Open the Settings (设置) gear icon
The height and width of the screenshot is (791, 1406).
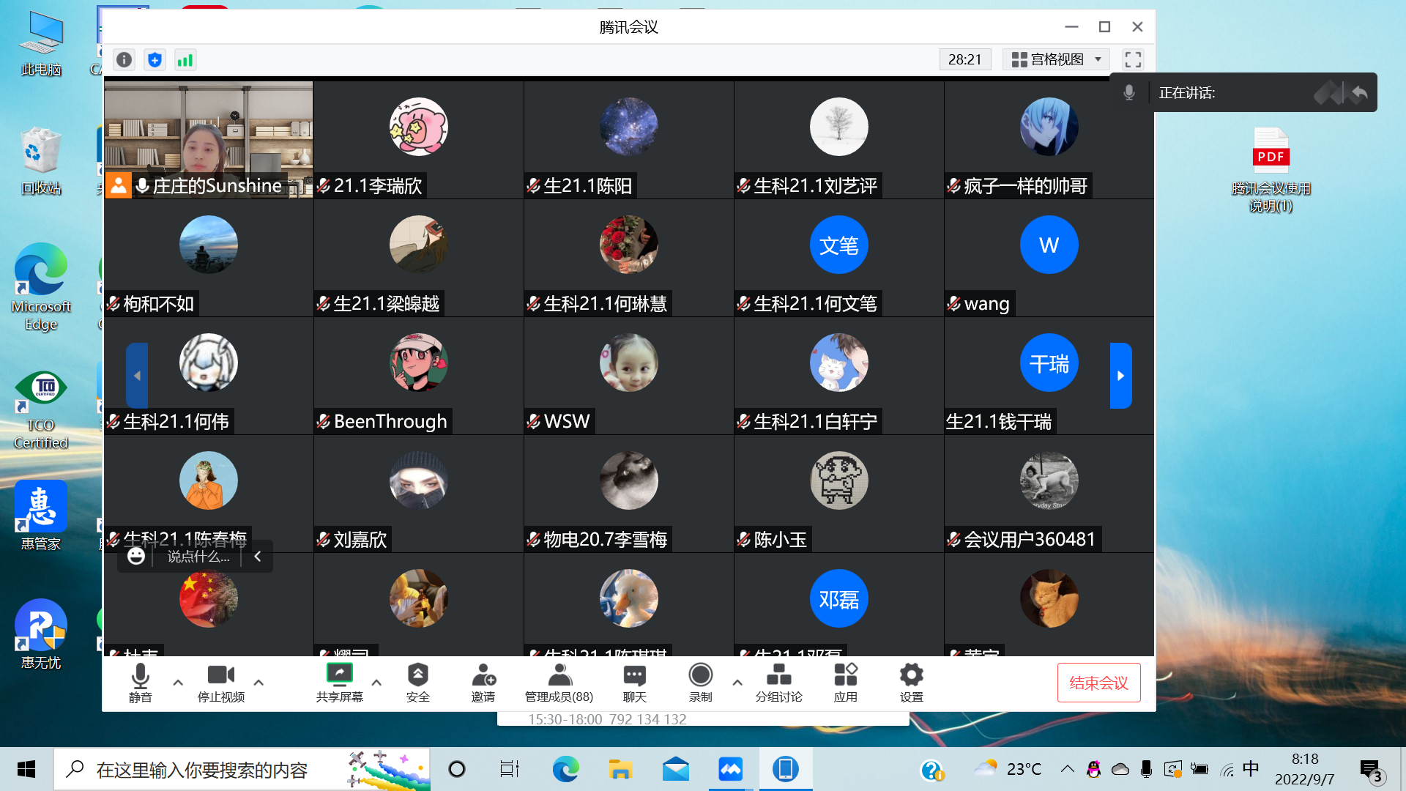point(911,675)
